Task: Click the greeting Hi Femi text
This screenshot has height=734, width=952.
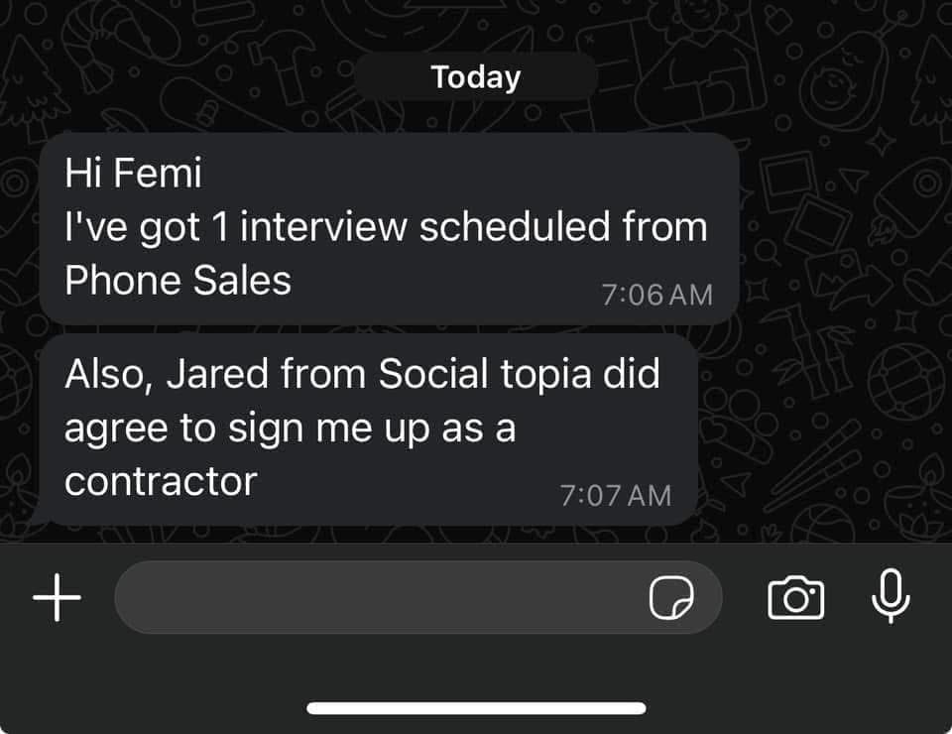Action: click(x=133, y=175)
